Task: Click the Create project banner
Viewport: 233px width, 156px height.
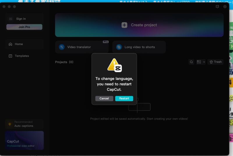Action: point(175,25)
